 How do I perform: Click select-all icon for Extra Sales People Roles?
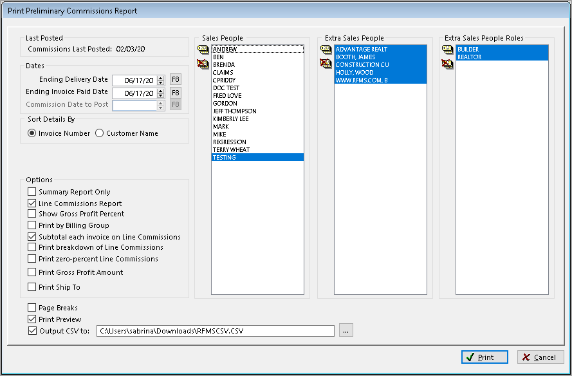(447, 50)
